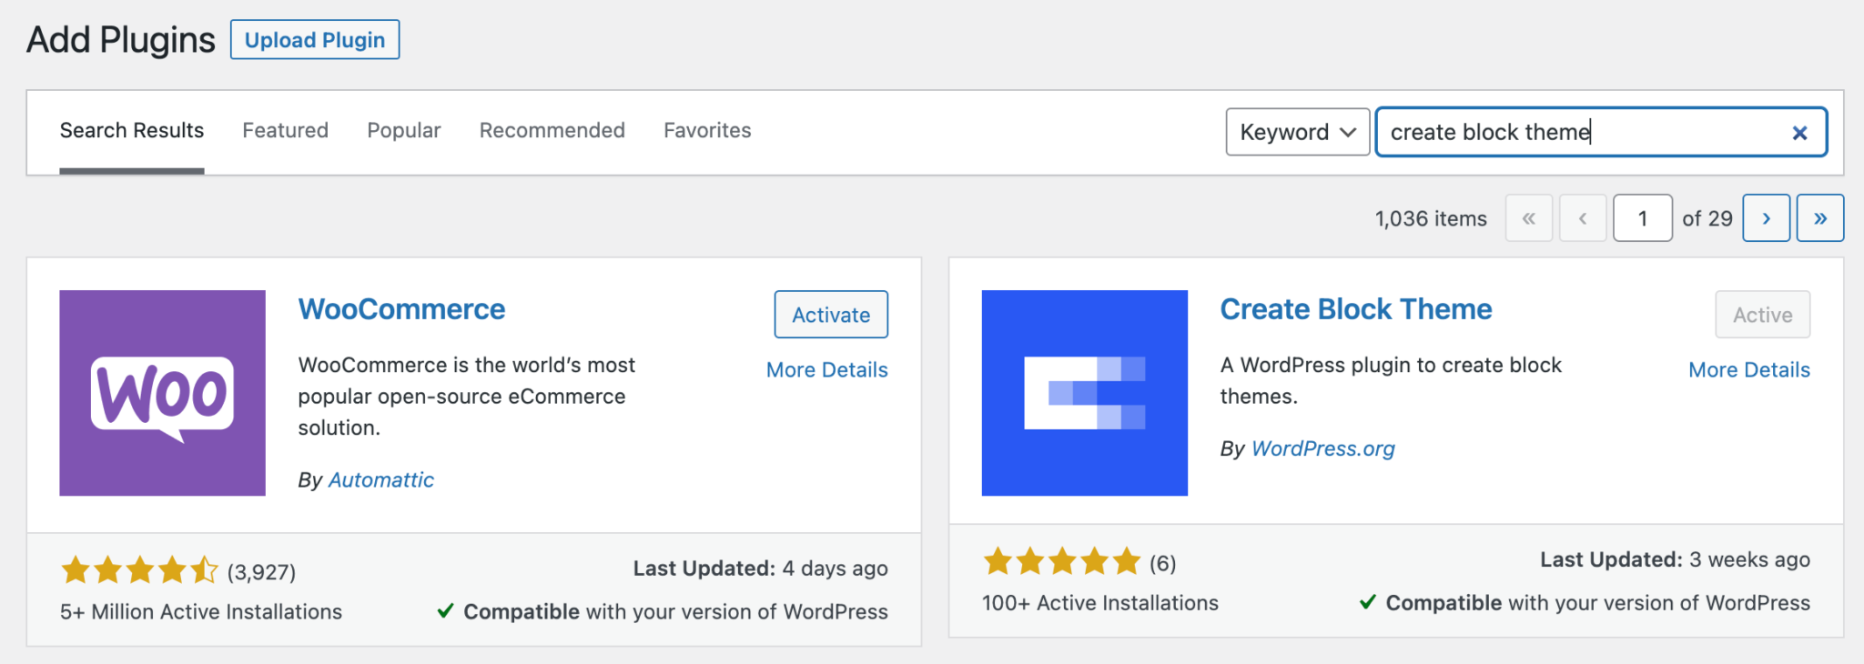Click 'Last Updated: 3 weeks ago' text
Viewport: 1864px width, 664px height.
[x=1676, y=559]
